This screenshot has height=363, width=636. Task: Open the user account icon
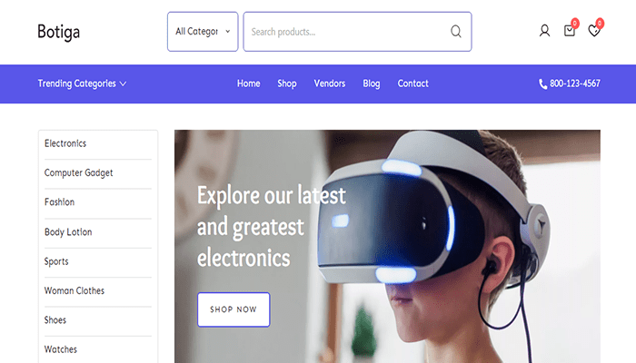544,31
